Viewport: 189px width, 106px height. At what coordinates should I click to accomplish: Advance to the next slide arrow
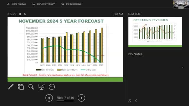pos(82,98)
